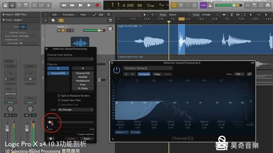Open the Drag X-Fade dropdown
This screenshot has height=153, width=273.
210,15
